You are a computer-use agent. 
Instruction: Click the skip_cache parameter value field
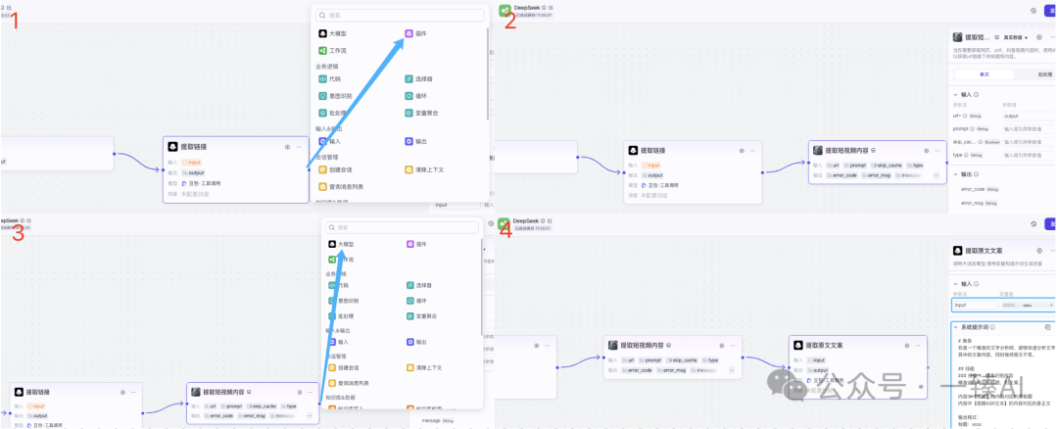click(x=1030, y=142)
